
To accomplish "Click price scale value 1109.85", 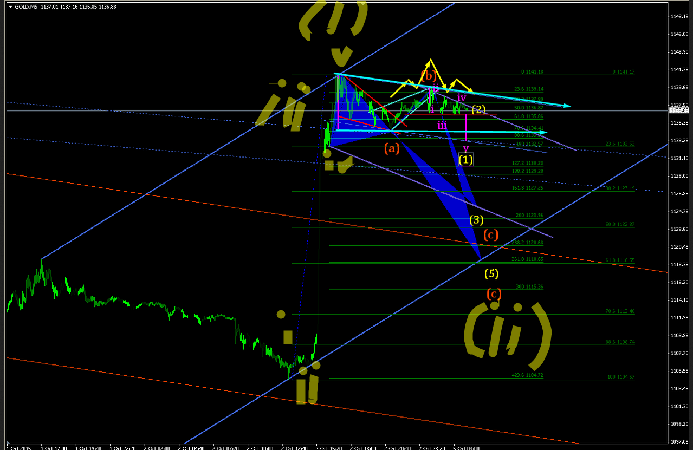I will point(679,335).
